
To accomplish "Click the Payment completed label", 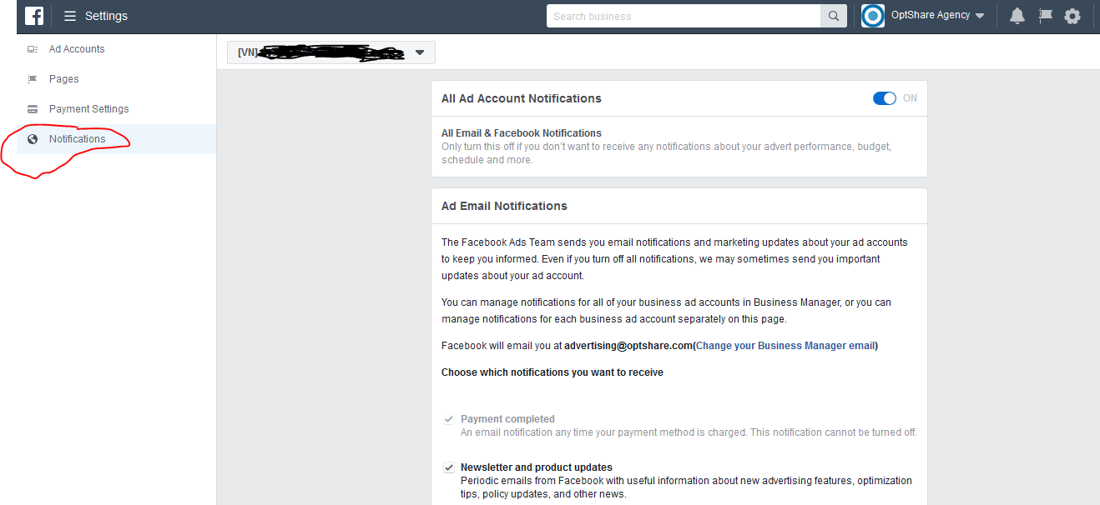I will [507, 419].
